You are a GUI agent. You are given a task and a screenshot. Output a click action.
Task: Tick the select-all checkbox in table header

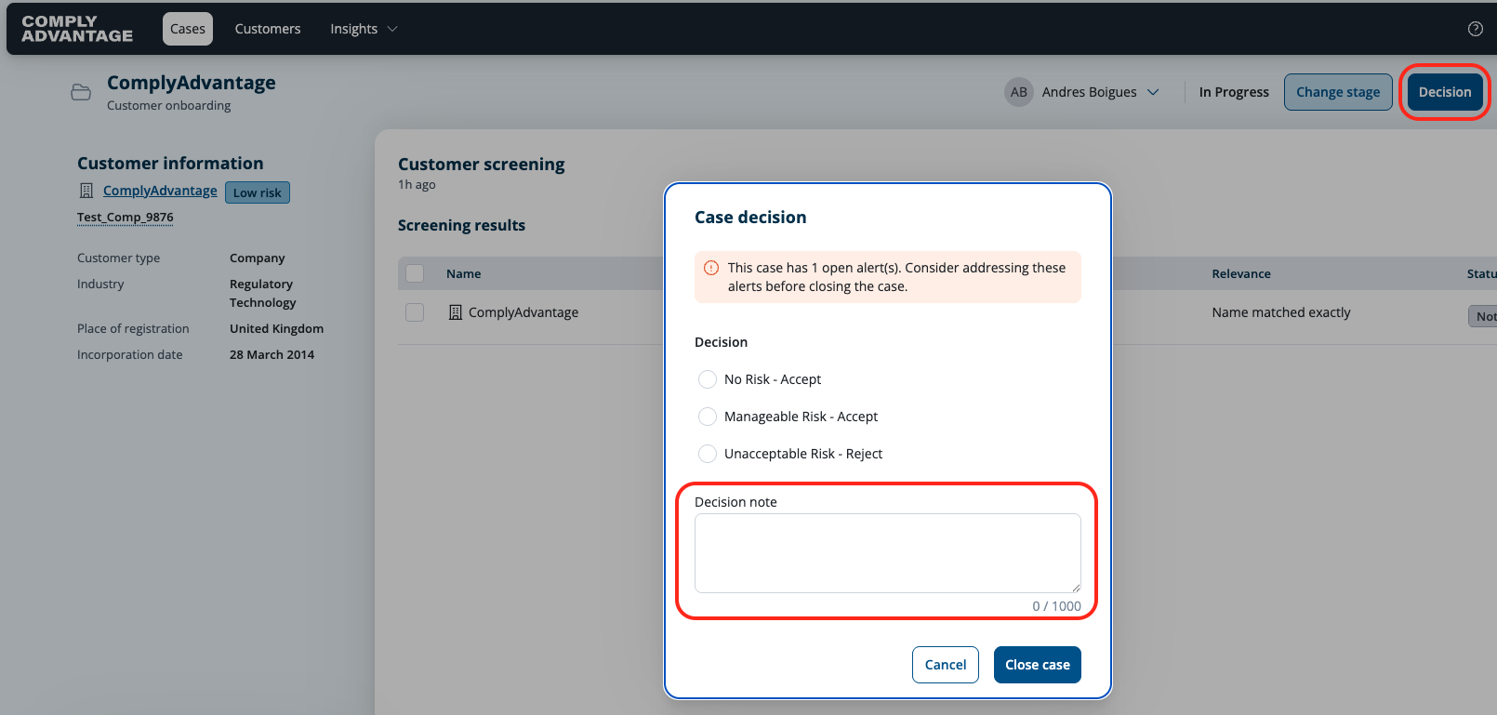pos(415,273)
